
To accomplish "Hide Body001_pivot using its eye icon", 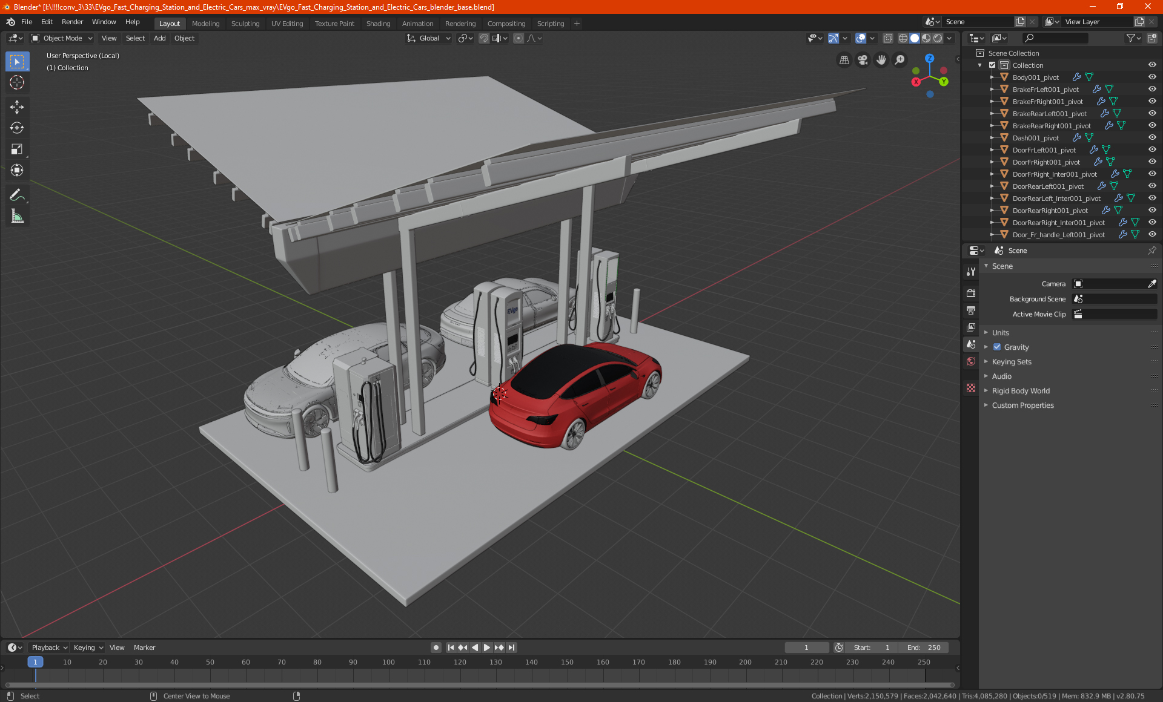I will point(1152,77).
